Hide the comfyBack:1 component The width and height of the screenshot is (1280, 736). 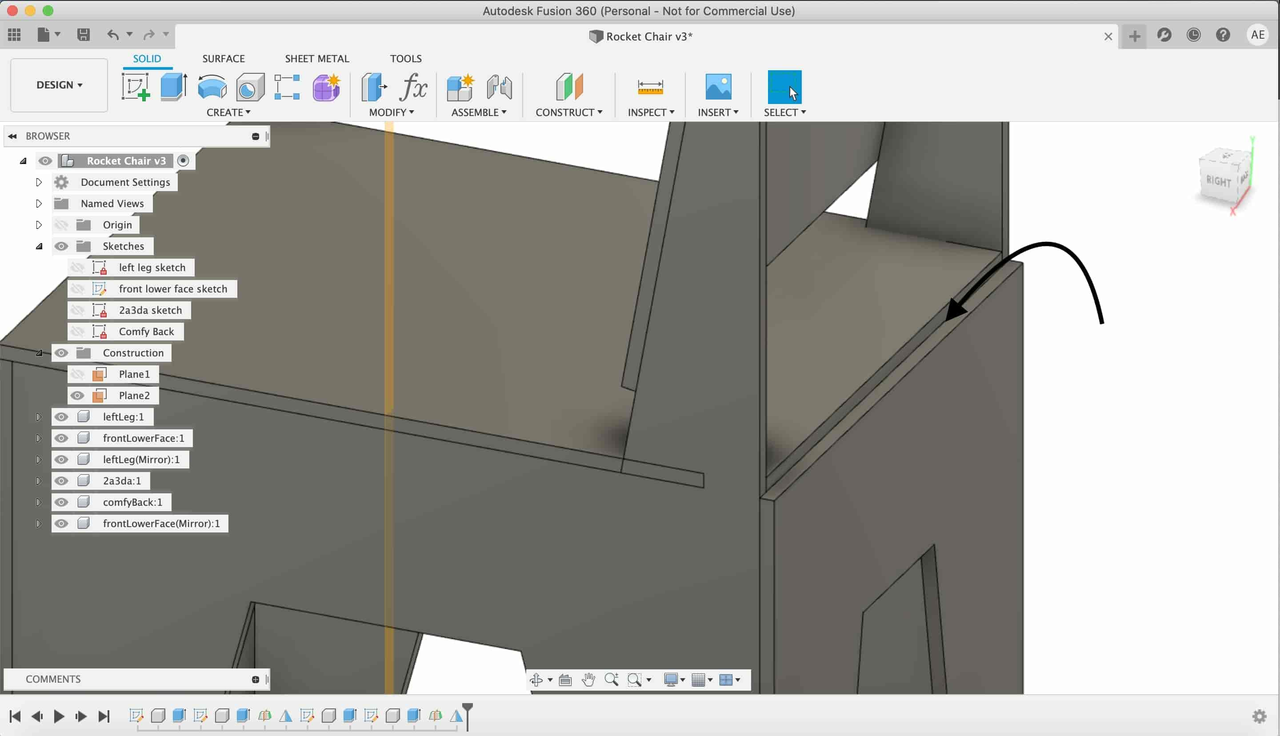61,502
